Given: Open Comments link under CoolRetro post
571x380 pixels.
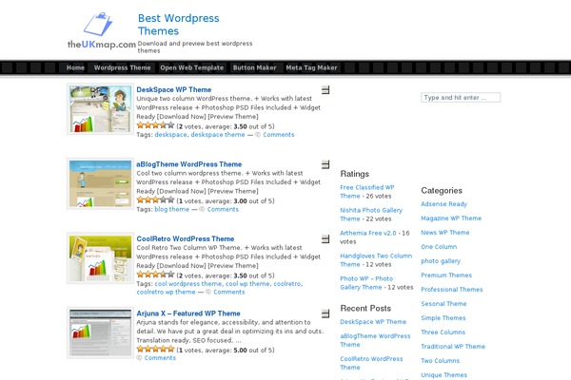Looking at the screenshot, I should coord(229,292).
